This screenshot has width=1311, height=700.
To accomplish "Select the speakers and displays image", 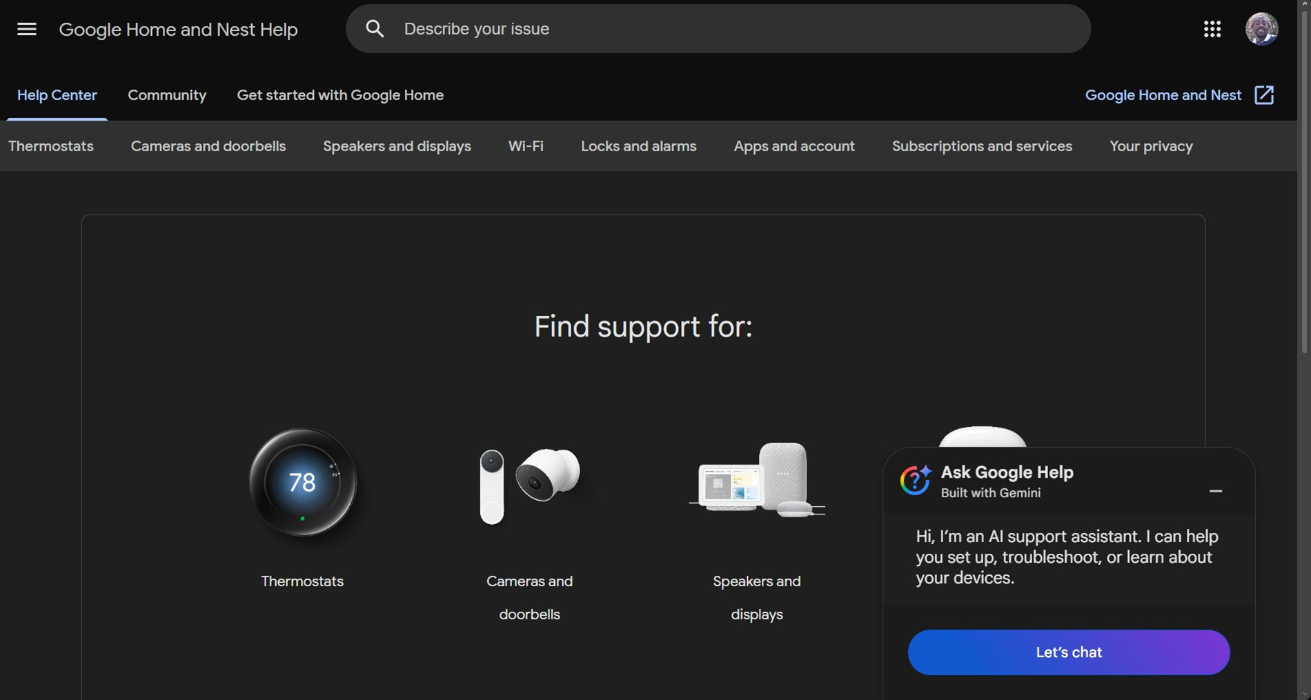I will tap(757, 480).
